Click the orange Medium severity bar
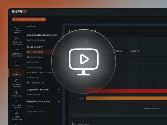Image resolution: width=167 pixels, height=125 pixels. [x=125, y=98]
